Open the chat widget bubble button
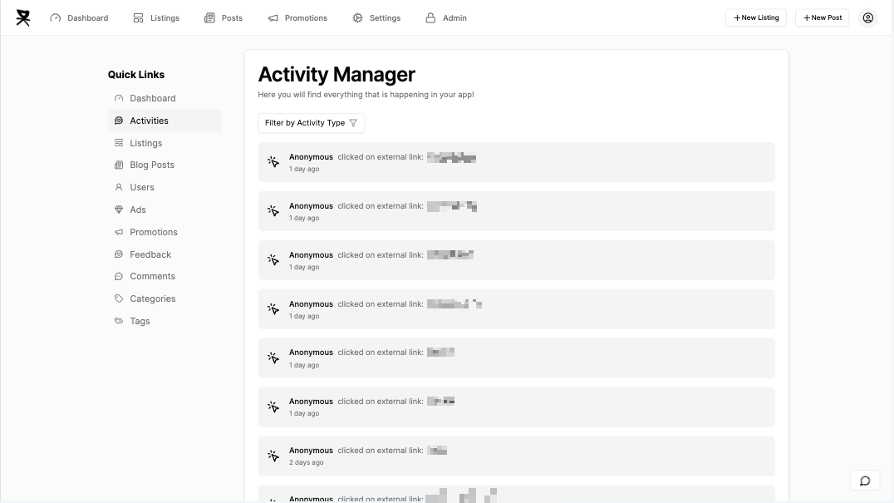This screenshot has height=503, width=894. pos(865,481)
